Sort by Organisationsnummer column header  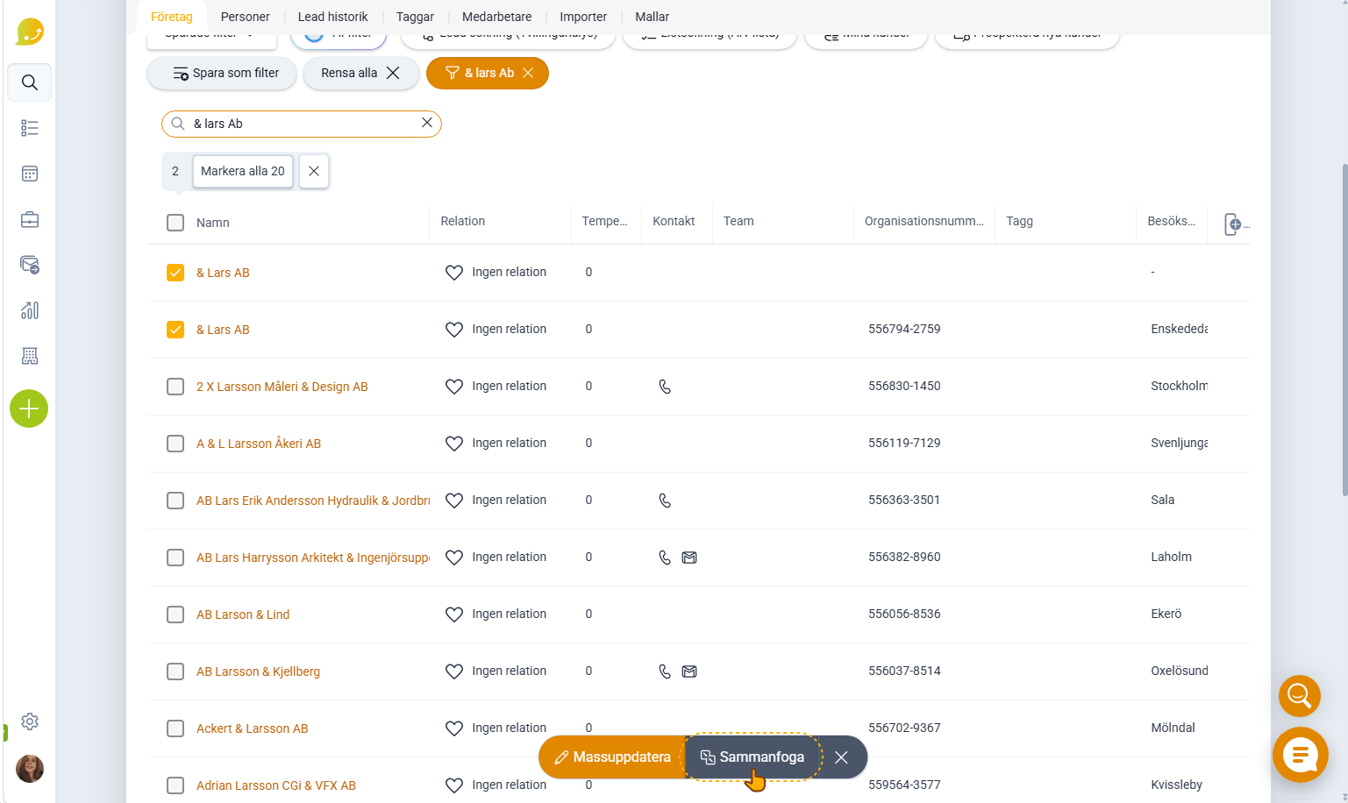coord(924,221)
